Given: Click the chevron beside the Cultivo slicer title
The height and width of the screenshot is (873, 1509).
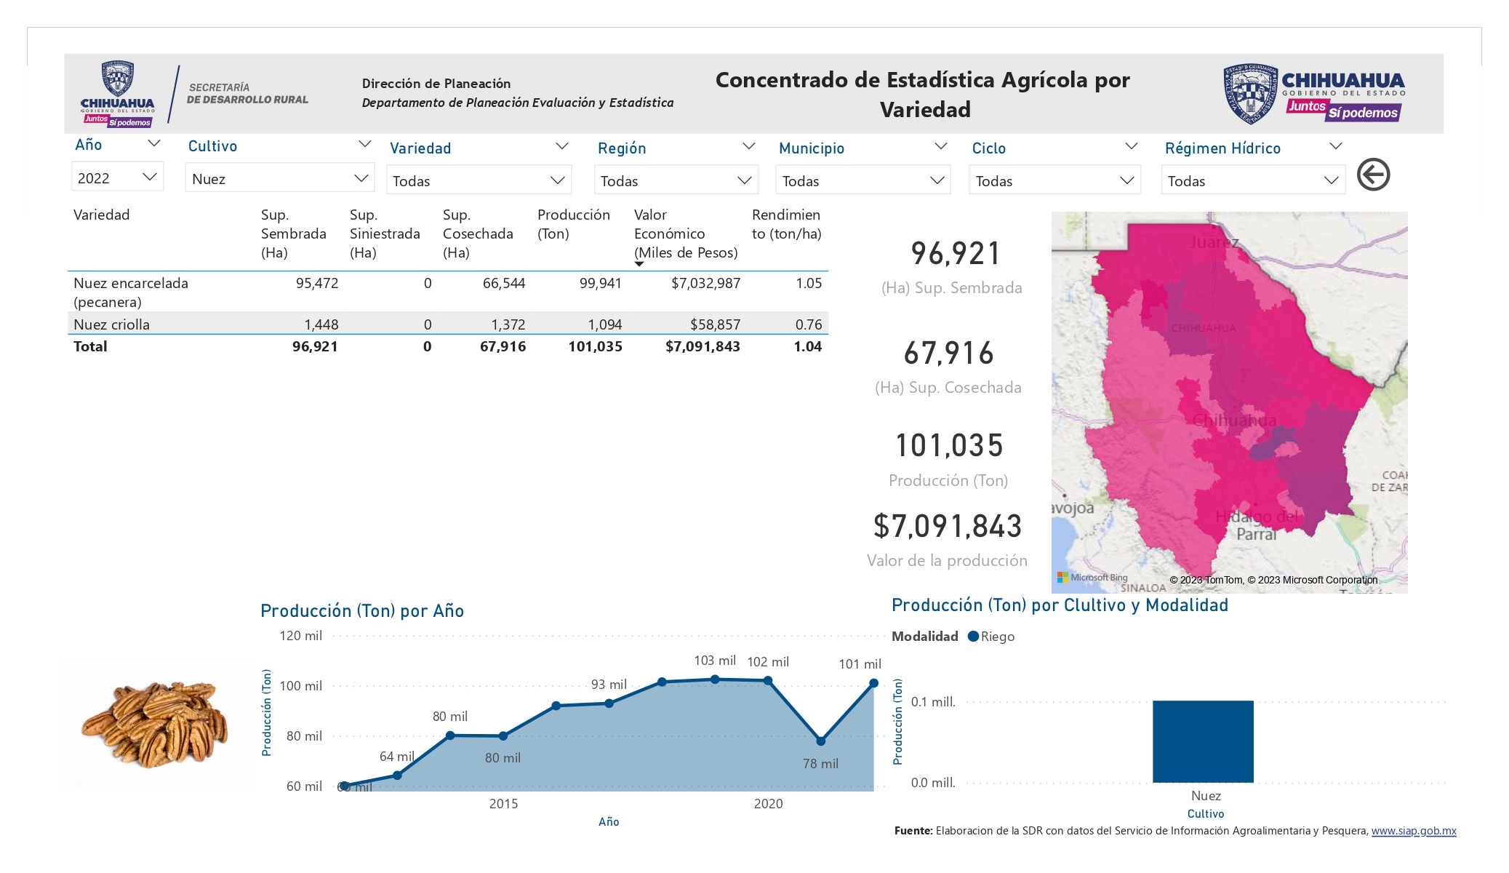Looking at the screenshot, I should tap(365, 144).
